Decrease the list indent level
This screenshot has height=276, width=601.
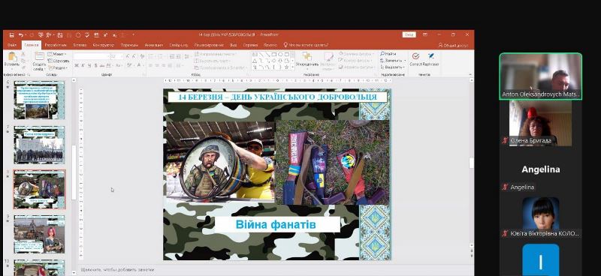(172, 56)
